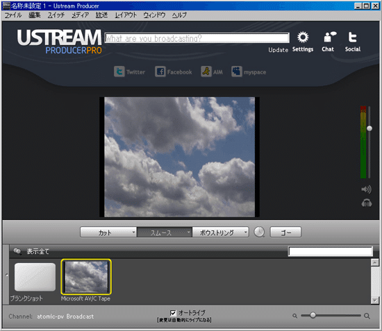Click the 表示全て label
Viewport: 382px width, 331px height.
pyautogui.click(x=38, y=251)
